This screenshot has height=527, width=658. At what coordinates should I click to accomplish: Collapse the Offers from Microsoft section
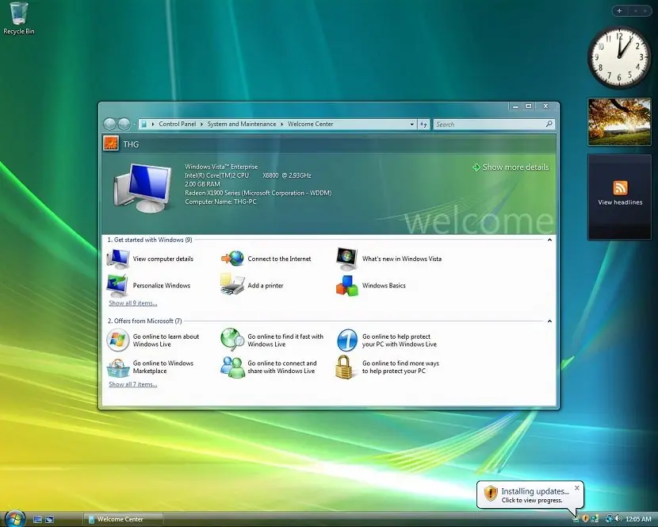point(549,321)
